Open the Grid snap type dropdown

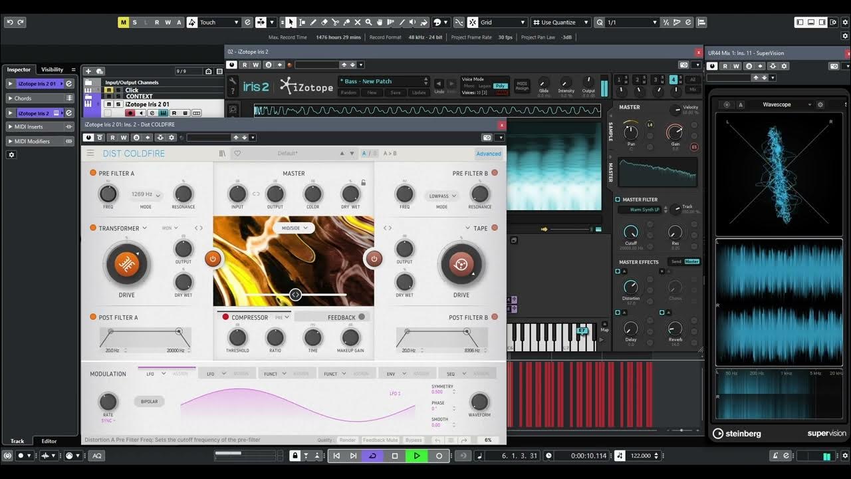pos(502,22)
